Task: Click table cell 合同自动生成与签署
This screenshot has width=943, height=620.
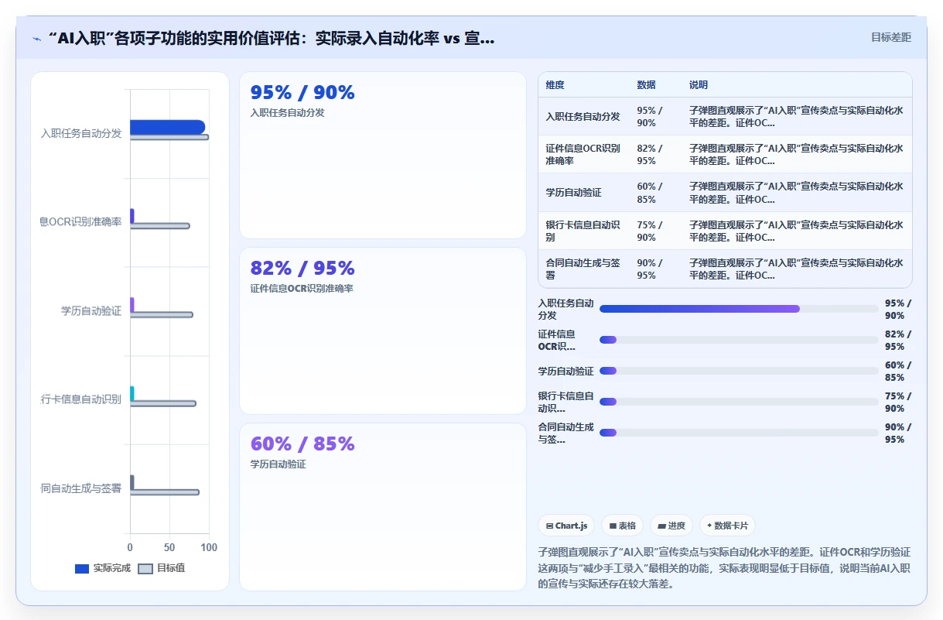Action: coord(583,269)
